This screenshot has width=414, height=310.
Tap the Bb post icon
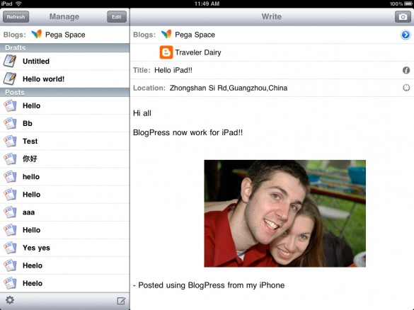coord(10,123)
